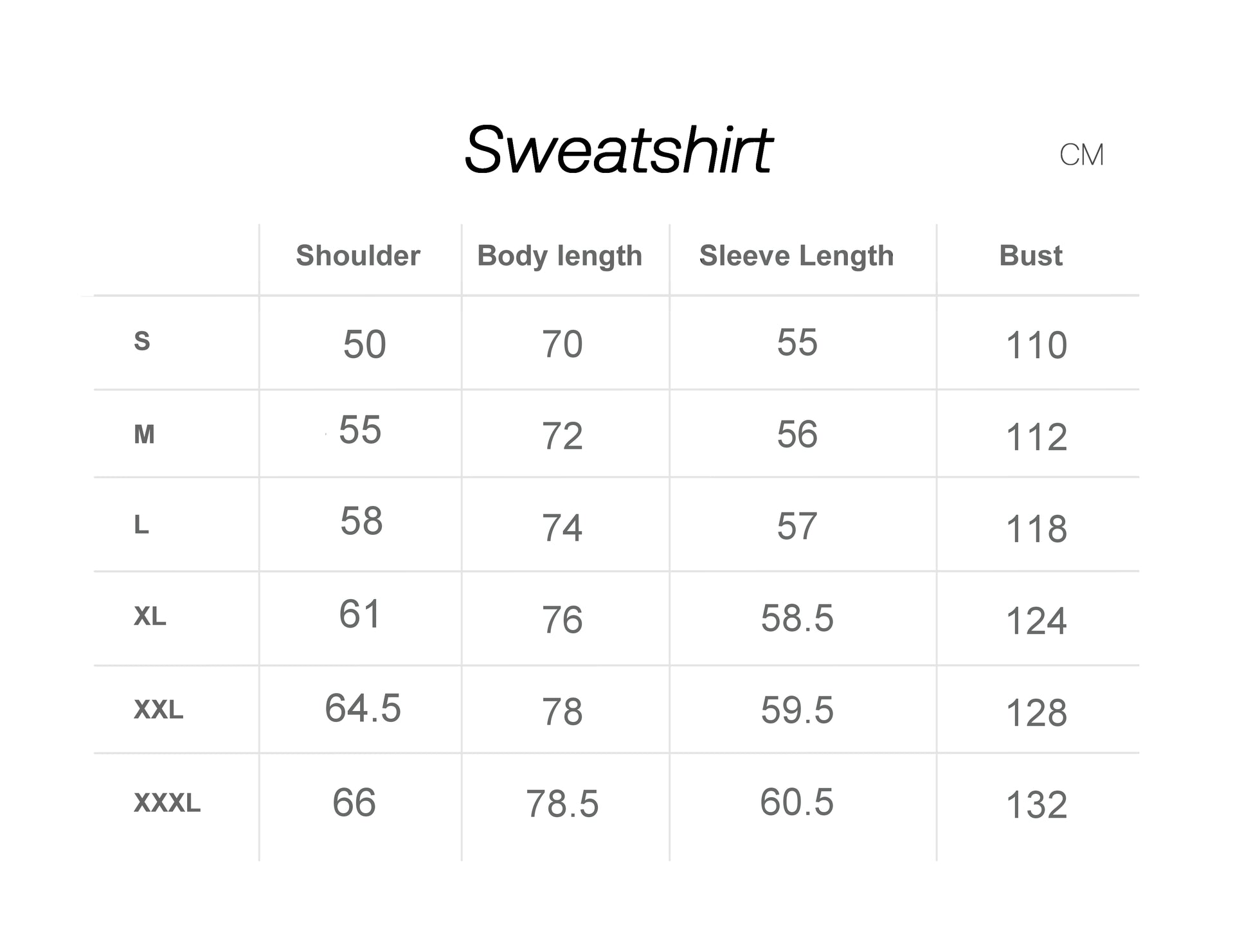Select the Bust column header
This screenshot has height=927, width=1251.
click(x=1030, y=256)
